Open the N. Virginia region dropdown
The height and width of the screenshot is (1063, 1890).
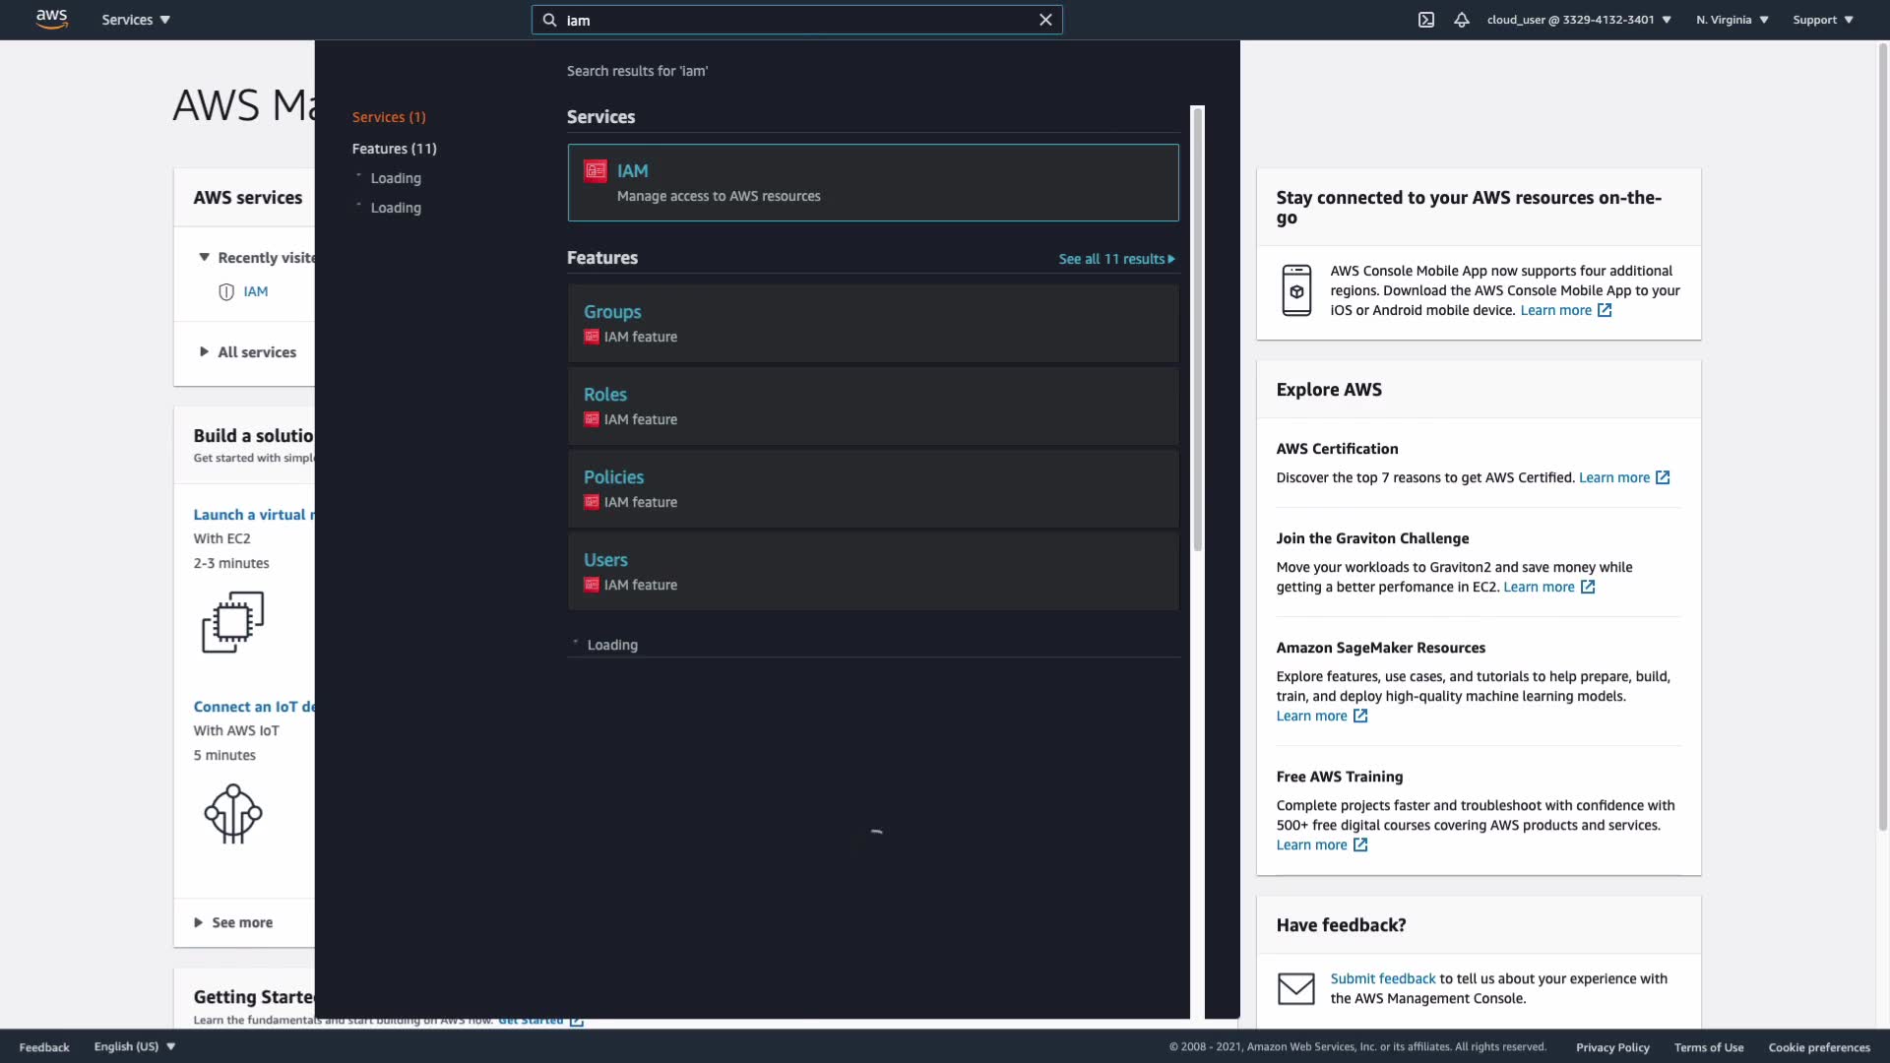(x=1732, y=20)
